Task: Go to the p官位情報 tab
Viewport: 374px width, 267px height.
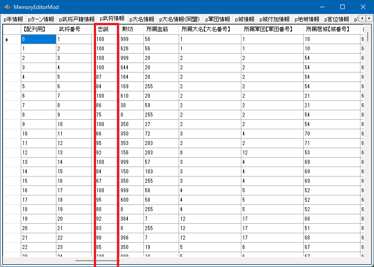Action: 337,19
